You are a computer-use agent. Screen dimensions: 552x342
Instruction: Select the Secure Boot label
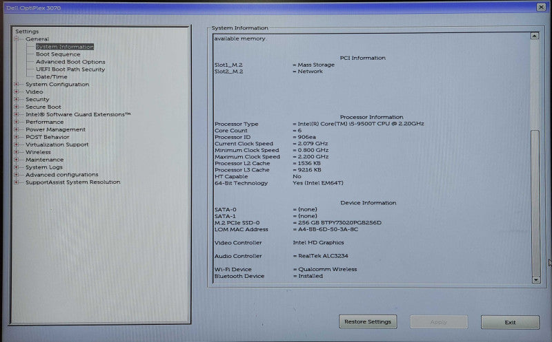click(x=43, y=107)
